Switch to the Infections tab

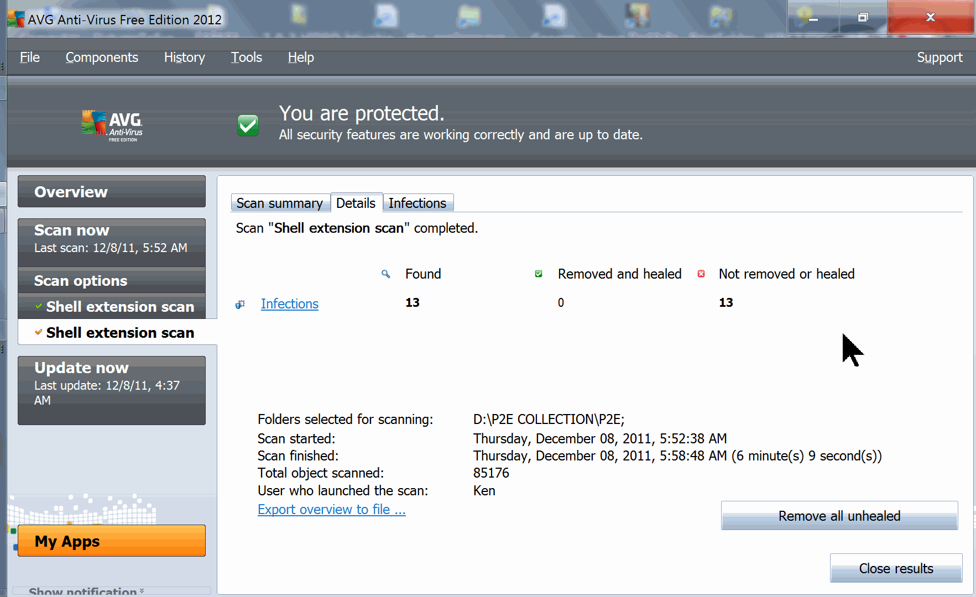pyautogui.click(x=417, y=203)
